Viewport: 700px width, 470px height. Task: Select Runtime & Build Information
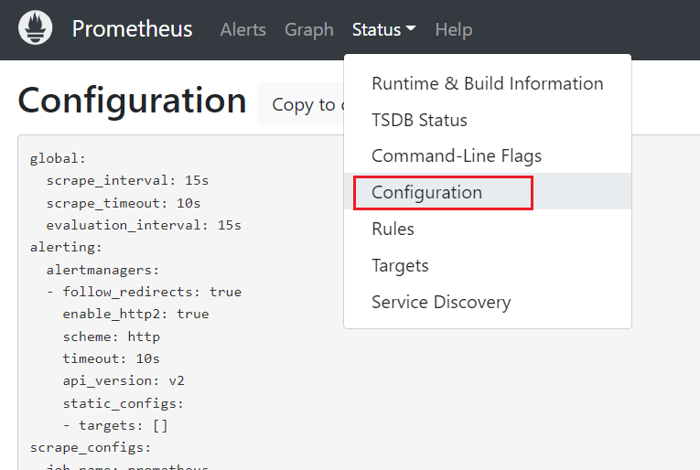point(487,83)
